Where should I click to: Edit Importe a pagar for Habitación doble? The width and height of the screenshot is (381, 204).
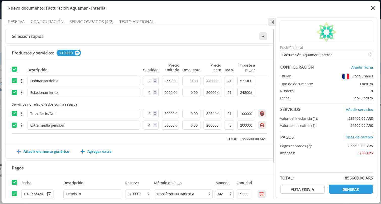coord(246,81)
